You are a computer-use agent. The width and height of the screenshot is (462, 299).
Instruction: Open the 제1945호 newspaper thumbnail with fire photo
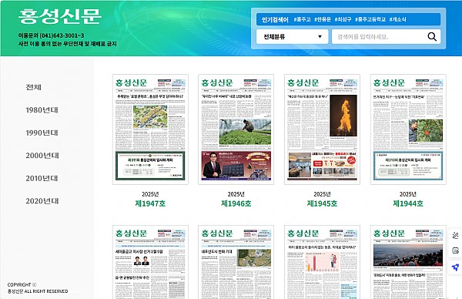pyautogui.click(x=322, y=129)
